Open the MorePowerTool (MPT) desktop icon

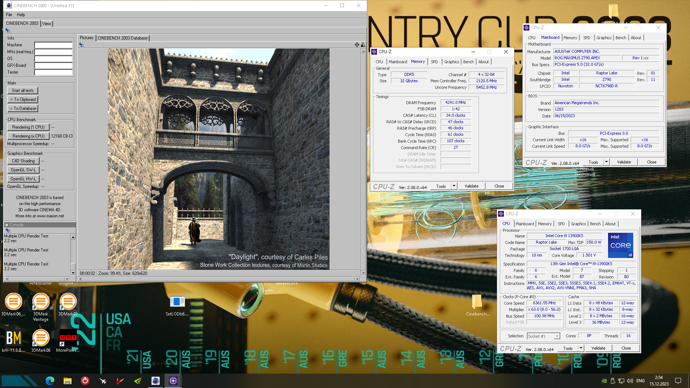(68, 341)
